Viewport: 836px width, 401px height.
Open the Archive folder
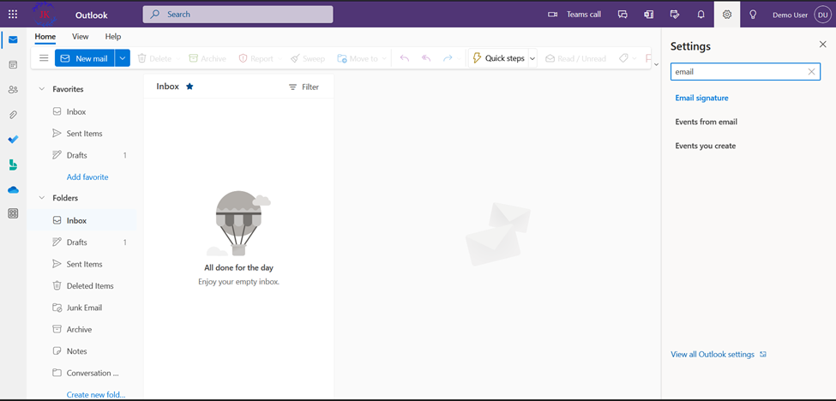(x=81, y=330)
